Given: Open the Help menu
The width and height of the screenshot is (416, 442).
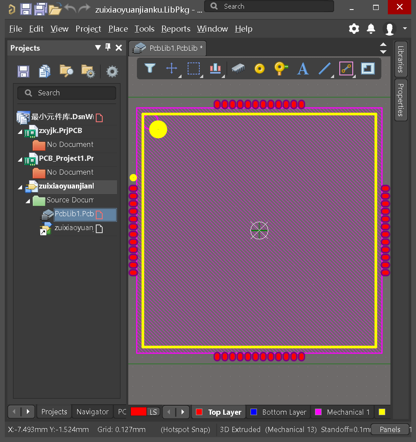Looking at the screenshot, I should 244,29.
